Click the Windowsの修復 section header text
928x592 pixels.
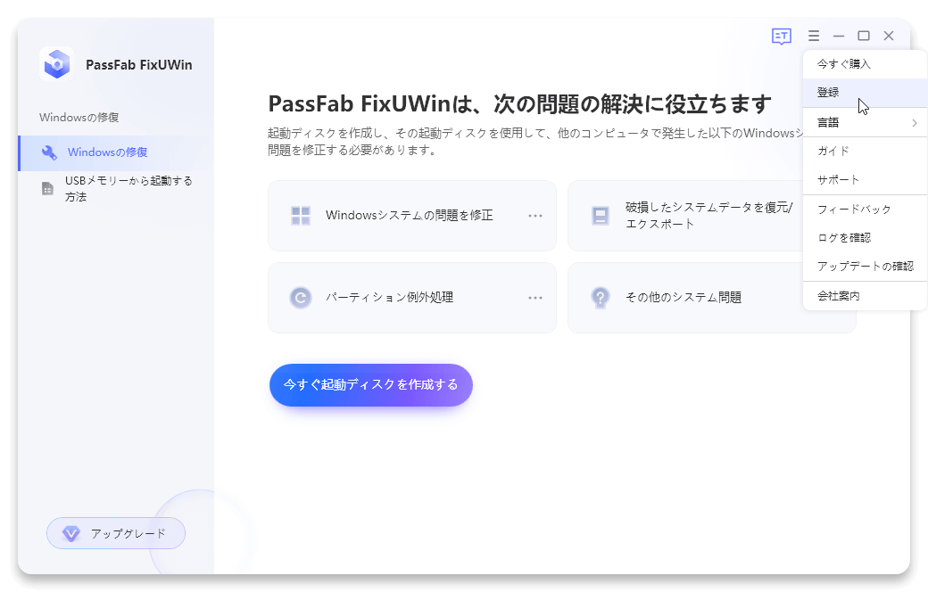click(x=79, y=117)
